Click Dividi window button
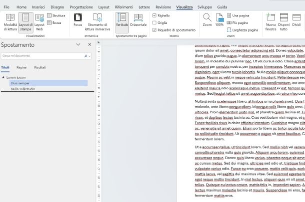Screen dimensions: 305x202 point(296,20)
